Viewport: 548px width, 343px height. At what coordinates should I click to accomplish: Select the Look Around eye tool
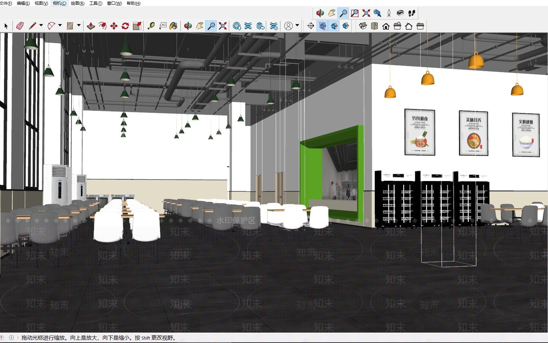400,13
